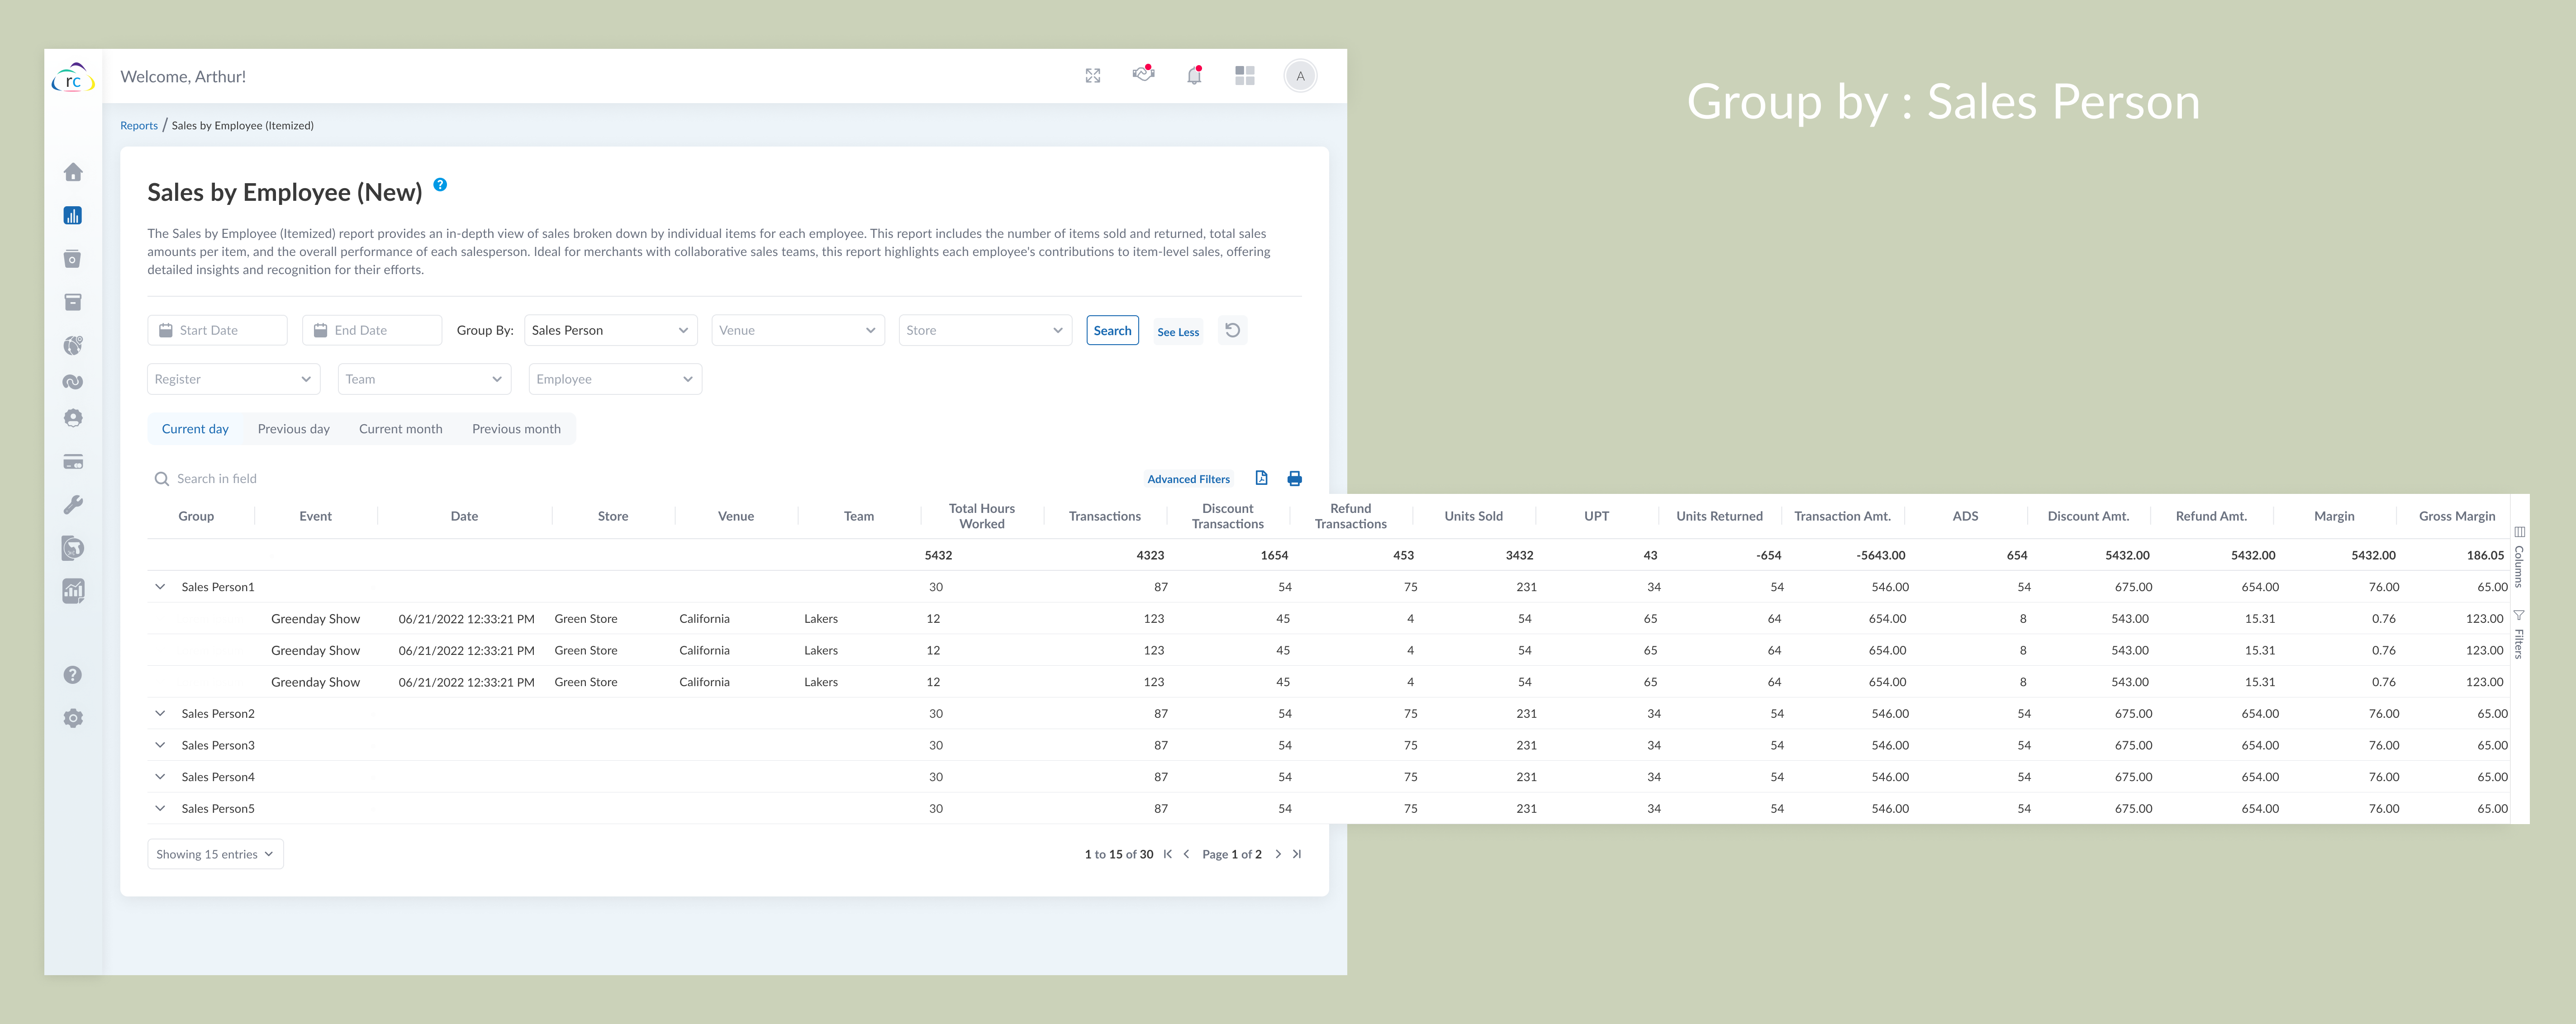This screenshot has width=2576, height=1024.
Task: Go to the previous page
Action: click(x=1187, y=854)
